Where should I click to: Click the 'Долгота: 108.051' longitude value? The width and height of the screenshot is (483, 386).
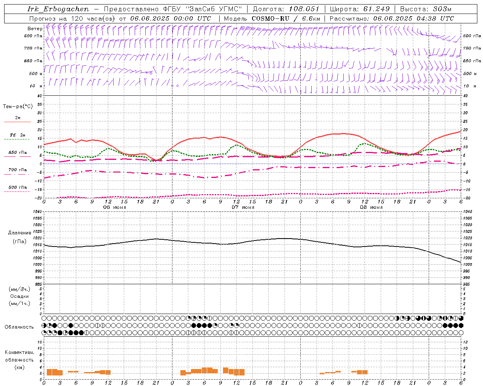[x=286, y=9]
